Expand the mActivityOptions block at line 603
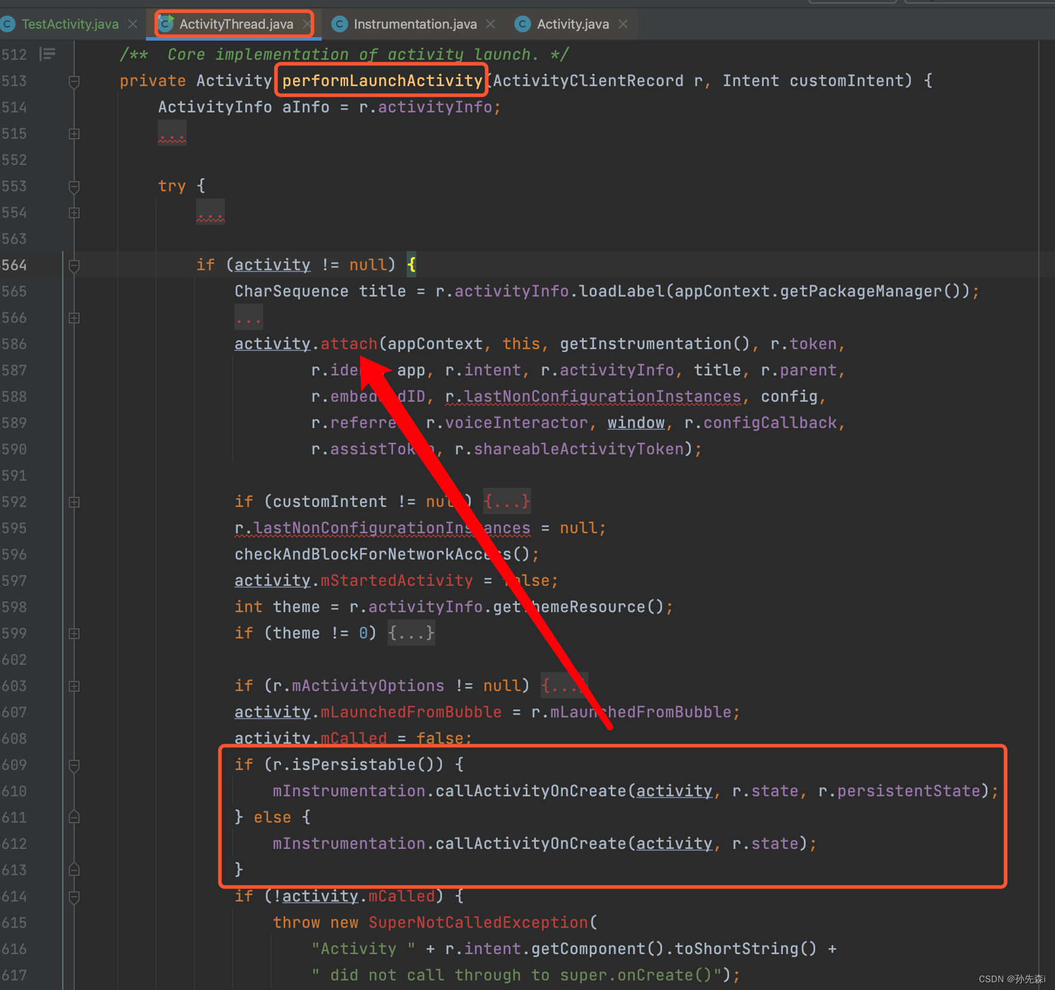 pos(74,686)
